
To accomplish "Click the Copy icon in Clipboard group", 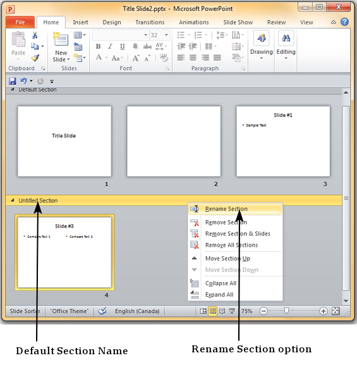I will point(35,46).
